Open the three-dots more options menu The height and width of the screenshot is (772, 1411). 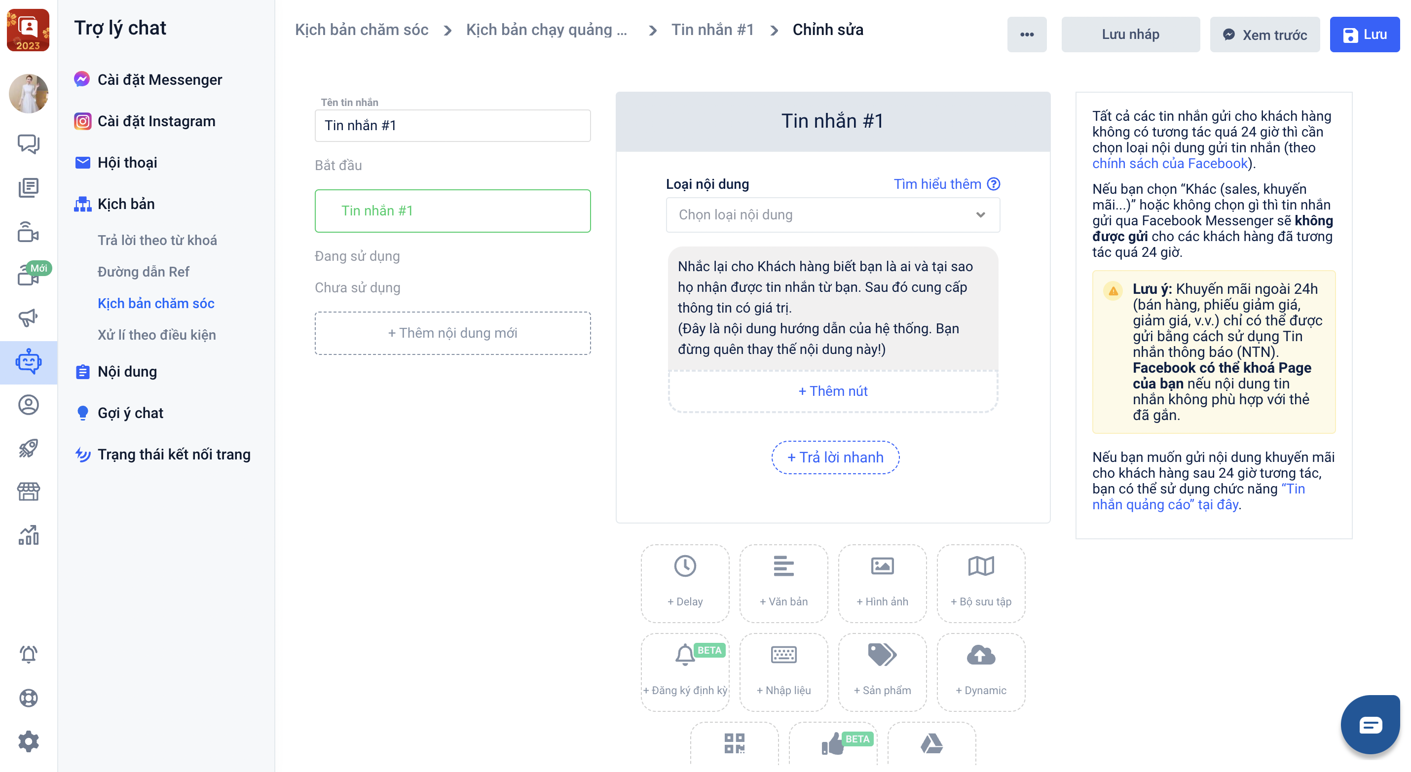(1027, 35)
